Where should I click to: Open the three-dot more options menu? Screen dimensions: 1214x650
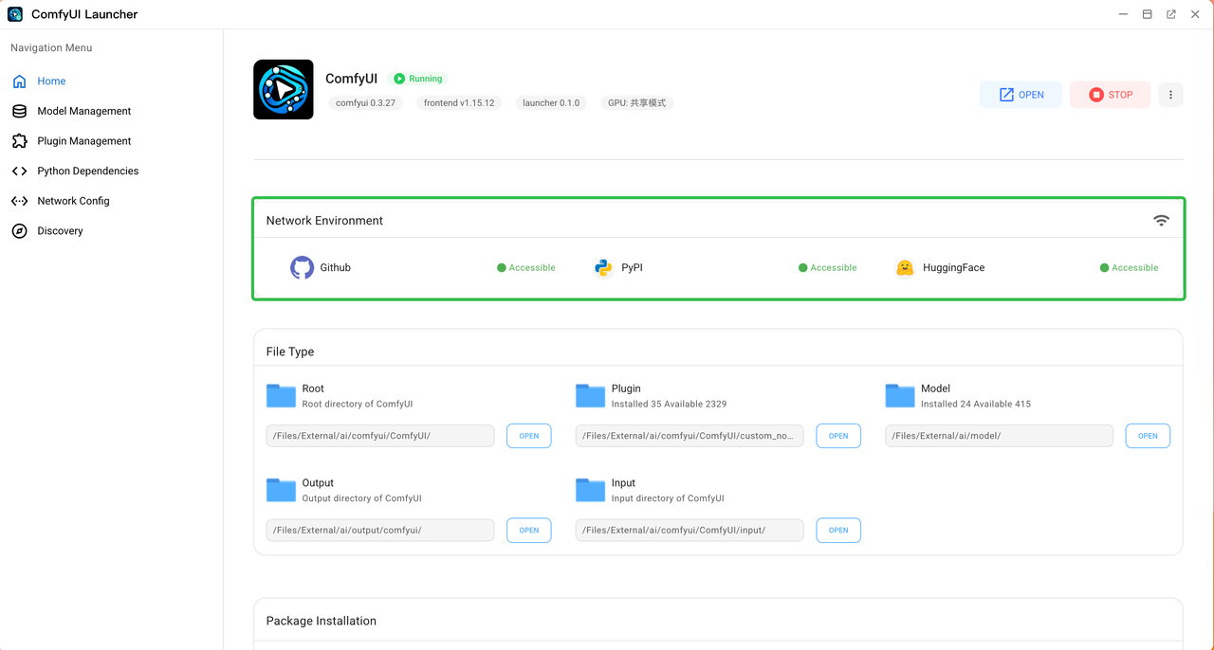click(x=1170, y=95)
